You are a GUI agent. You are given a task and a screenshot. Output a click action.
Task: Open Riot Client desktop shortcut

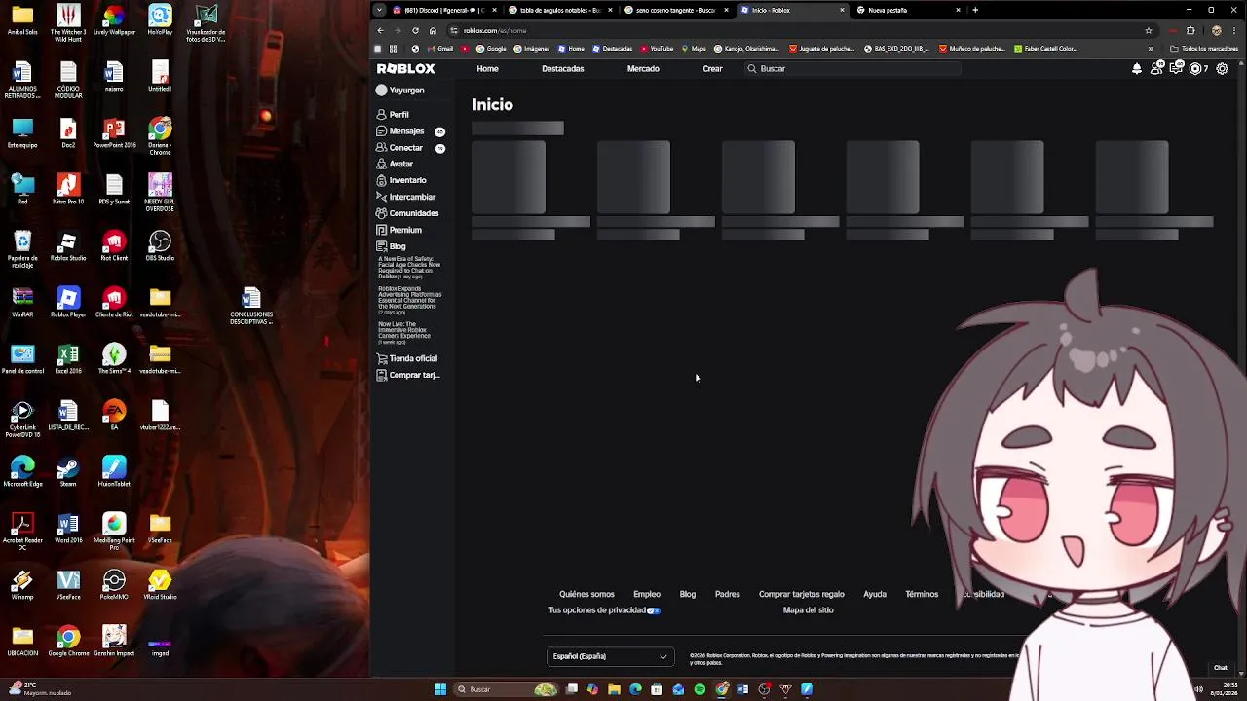click(114, 246)
